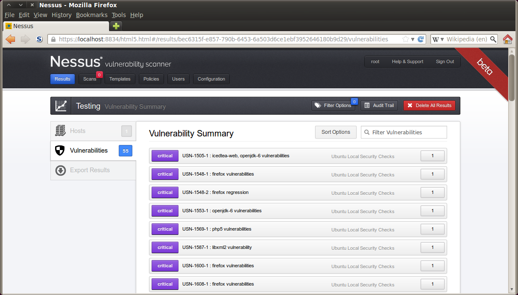This screenshot has width=518, height=295.
Task: Click Delete All Results
Action: [429, 105]
